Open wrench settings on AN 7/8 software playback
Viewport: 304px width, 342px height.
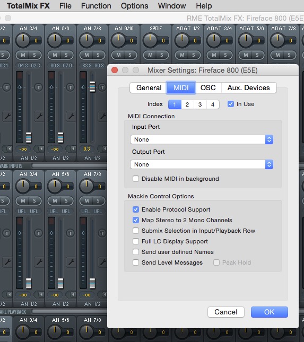pyautogui.click(x=102, y=262)
